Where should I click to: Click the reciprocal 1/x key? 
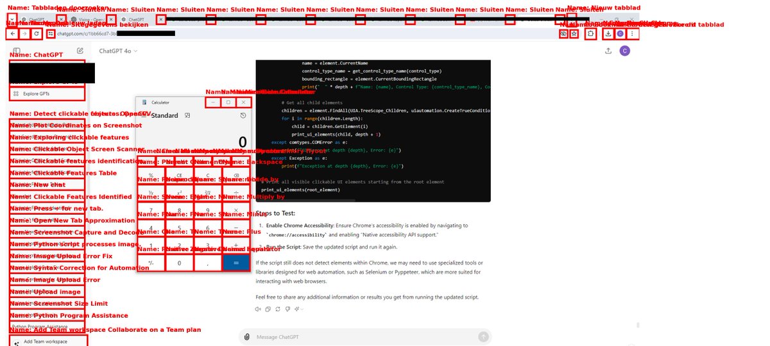[151, 193]
